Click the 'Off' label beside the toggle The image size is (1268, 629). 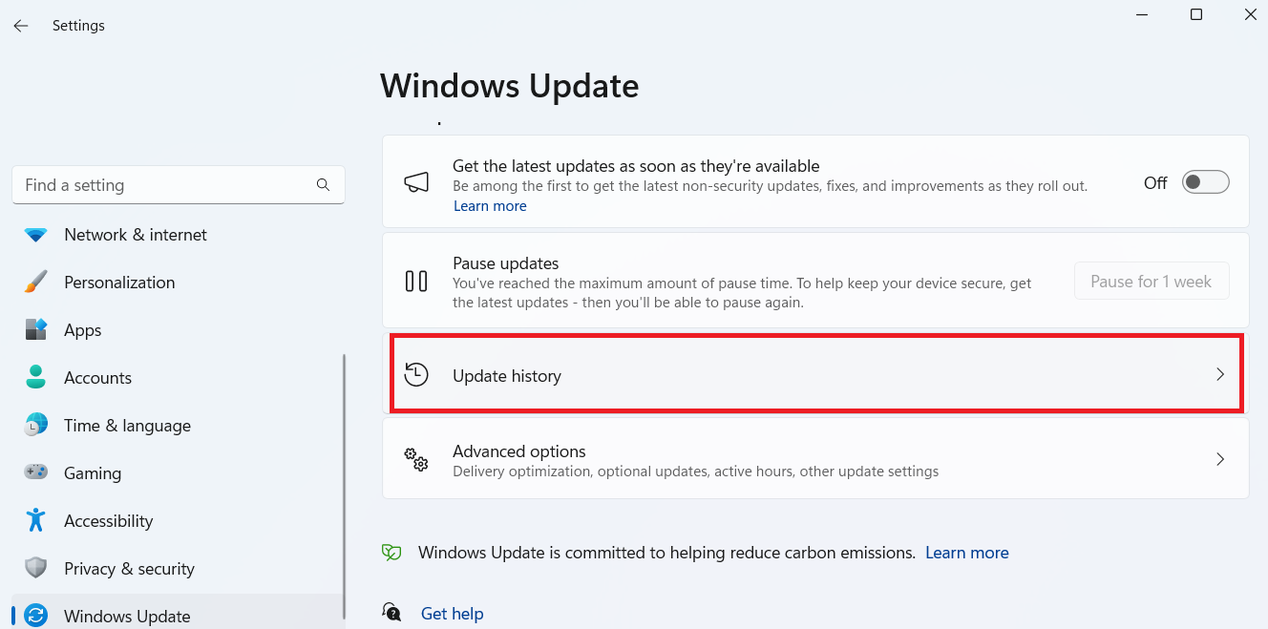click(x=1155, y=182)
